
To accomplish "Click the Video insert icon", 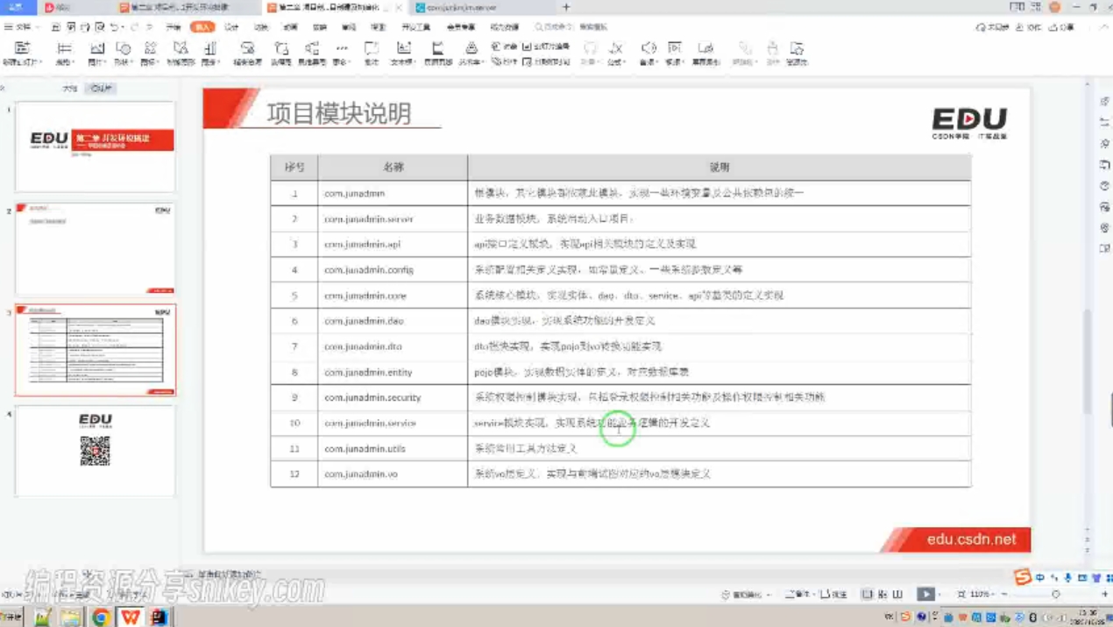I will click(675, 49).
